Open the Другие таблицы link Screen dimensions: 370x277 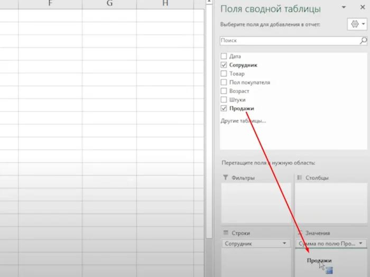pyautogui.click(x=243, y=121)
